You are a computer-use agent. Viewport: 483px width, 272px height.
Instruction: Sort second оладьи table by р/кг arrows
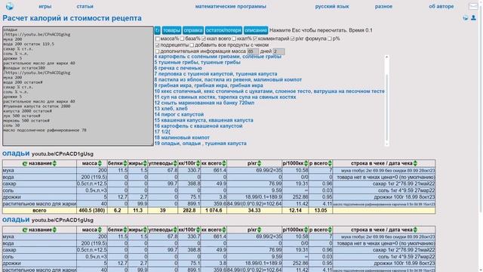click(259, 230)
